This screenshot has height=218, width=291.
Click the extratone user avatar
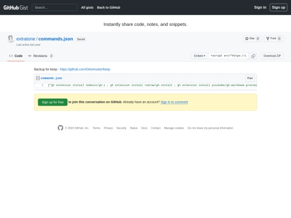(x=11, y=39)
